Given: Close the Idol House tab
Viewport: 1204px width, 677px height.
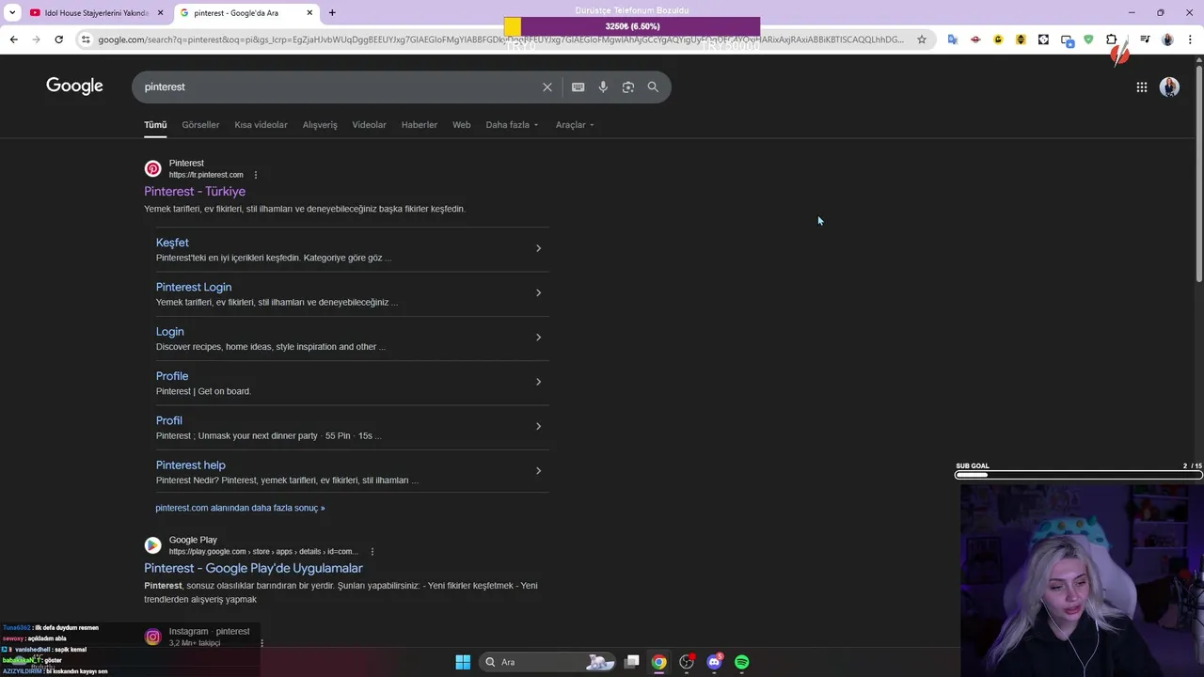Looking at the screenshot, I should 160,13.
